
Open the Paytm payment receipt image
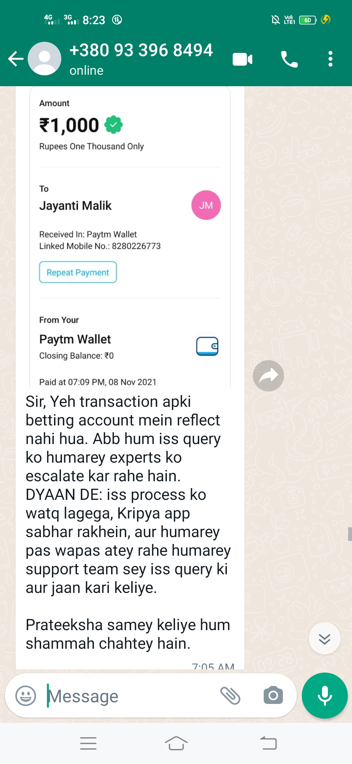coord(130,237)
